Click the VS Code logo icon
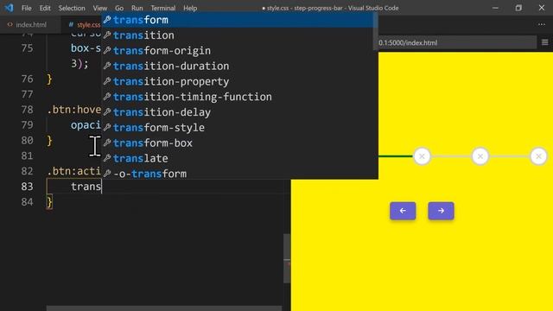553x311 pixels. (9, 8)
